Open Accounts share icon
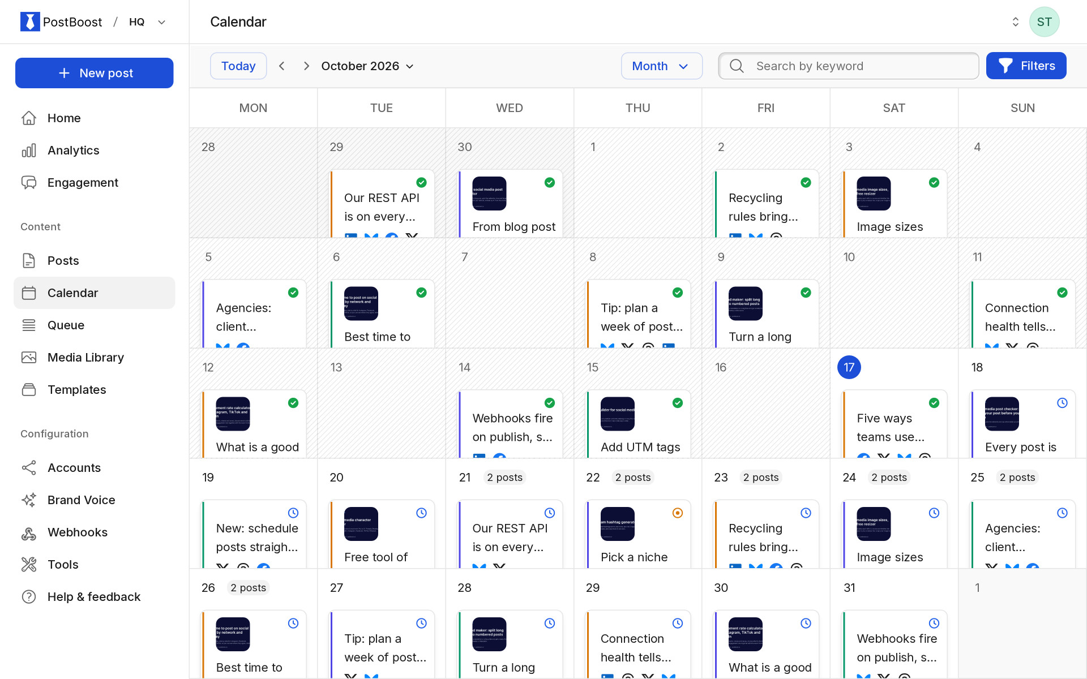Image resolution: width=1087 pixels, height=679 pixels. [29, 467]
